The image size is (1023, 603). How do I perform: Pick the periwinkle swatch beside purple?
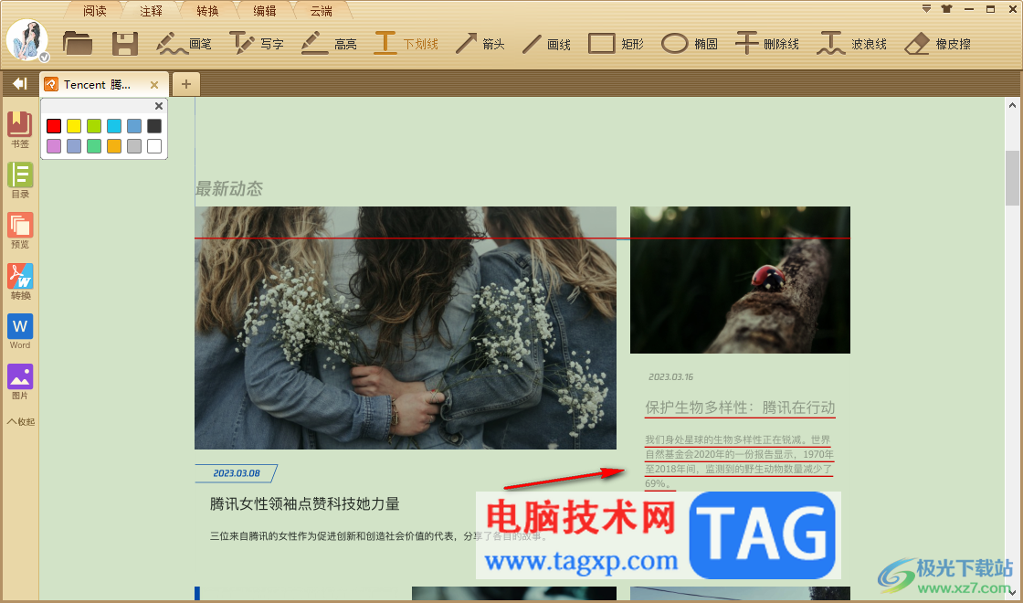point(74,146)
